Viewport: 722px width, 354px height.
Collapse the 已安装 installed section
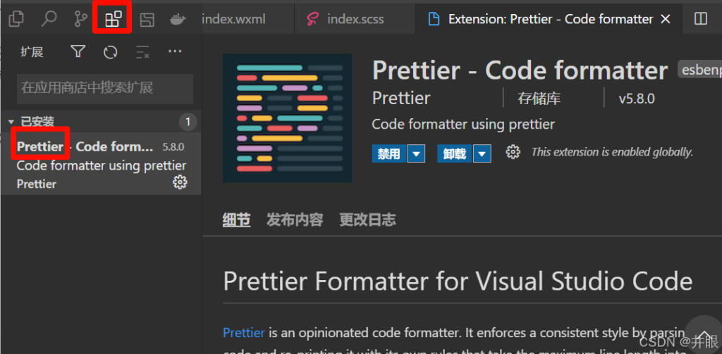pyautogui.click(x=11, y=122)
